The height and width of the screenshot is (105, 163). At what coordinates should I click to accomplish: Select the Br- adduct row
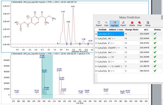click(128, 71)
